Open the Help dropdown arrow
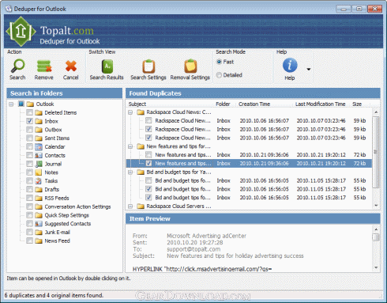 coord(309,70)
